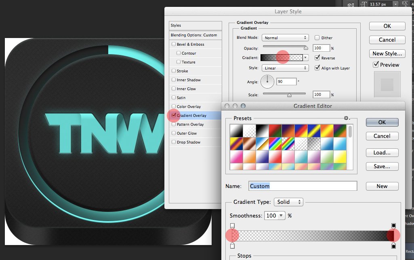Choose the gray neutral density checkered preset

pos(314,144)
